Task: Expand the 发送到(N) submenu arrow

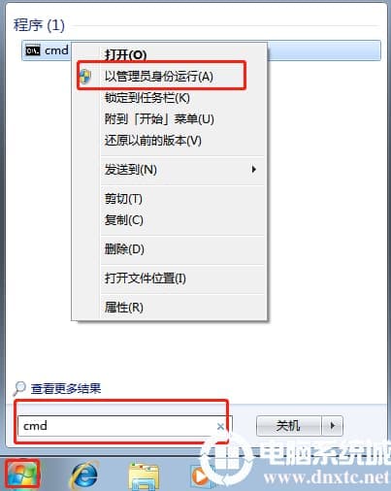Action: pyautogui.click(x=254, y=169)
